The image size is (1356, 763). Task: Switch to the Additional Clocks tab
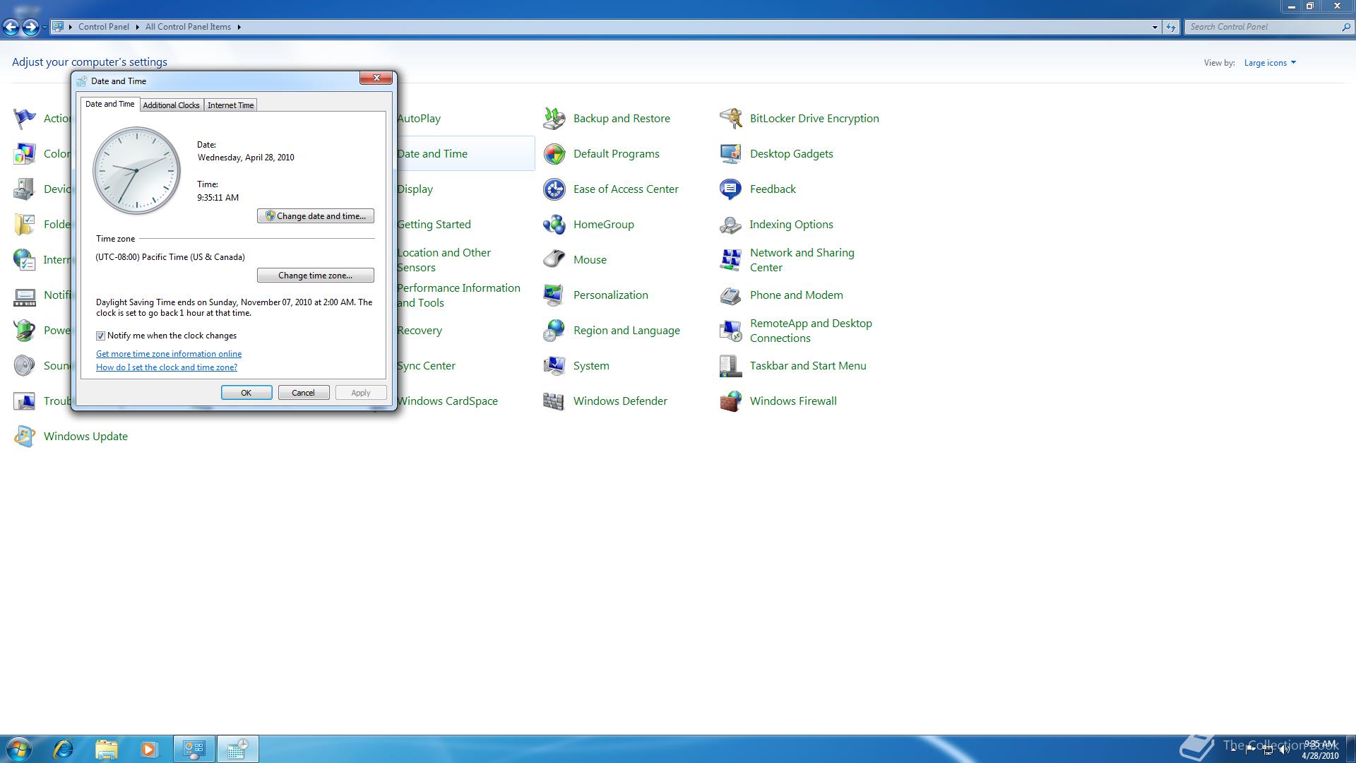171,105
